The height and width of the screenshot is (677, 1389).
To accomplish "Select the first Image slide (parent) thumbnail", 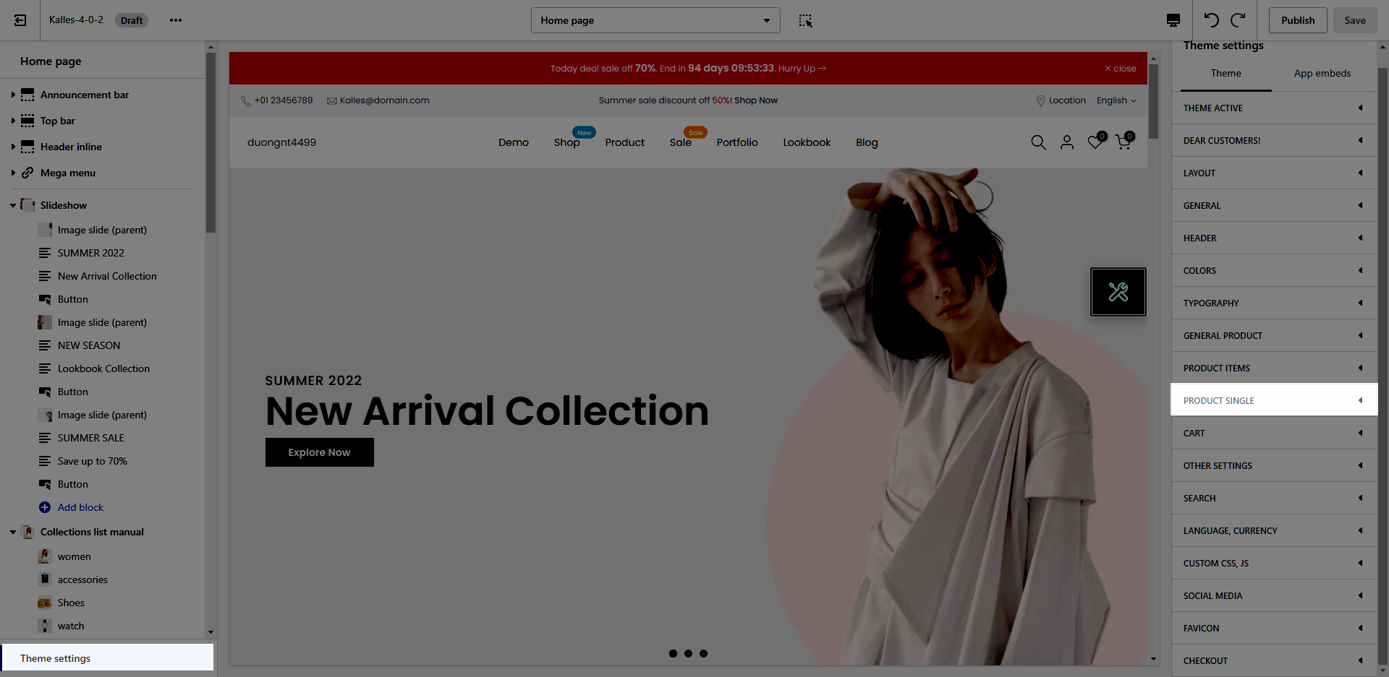I will [x=45, y=230].
